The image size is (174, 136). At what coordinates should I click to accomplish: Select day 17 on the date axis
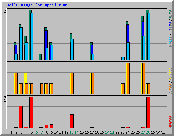pos(92,132)
